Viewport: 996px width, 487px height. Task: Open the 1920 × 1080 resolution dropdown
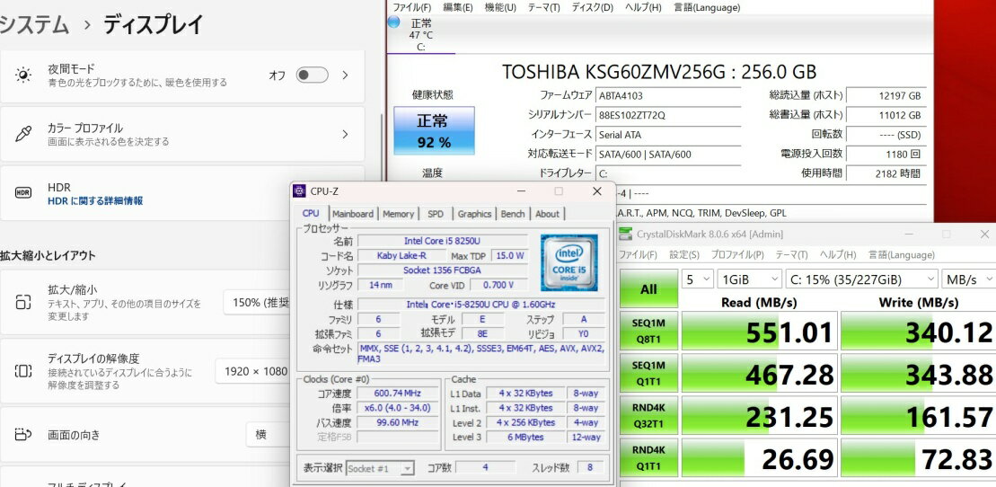251,371
